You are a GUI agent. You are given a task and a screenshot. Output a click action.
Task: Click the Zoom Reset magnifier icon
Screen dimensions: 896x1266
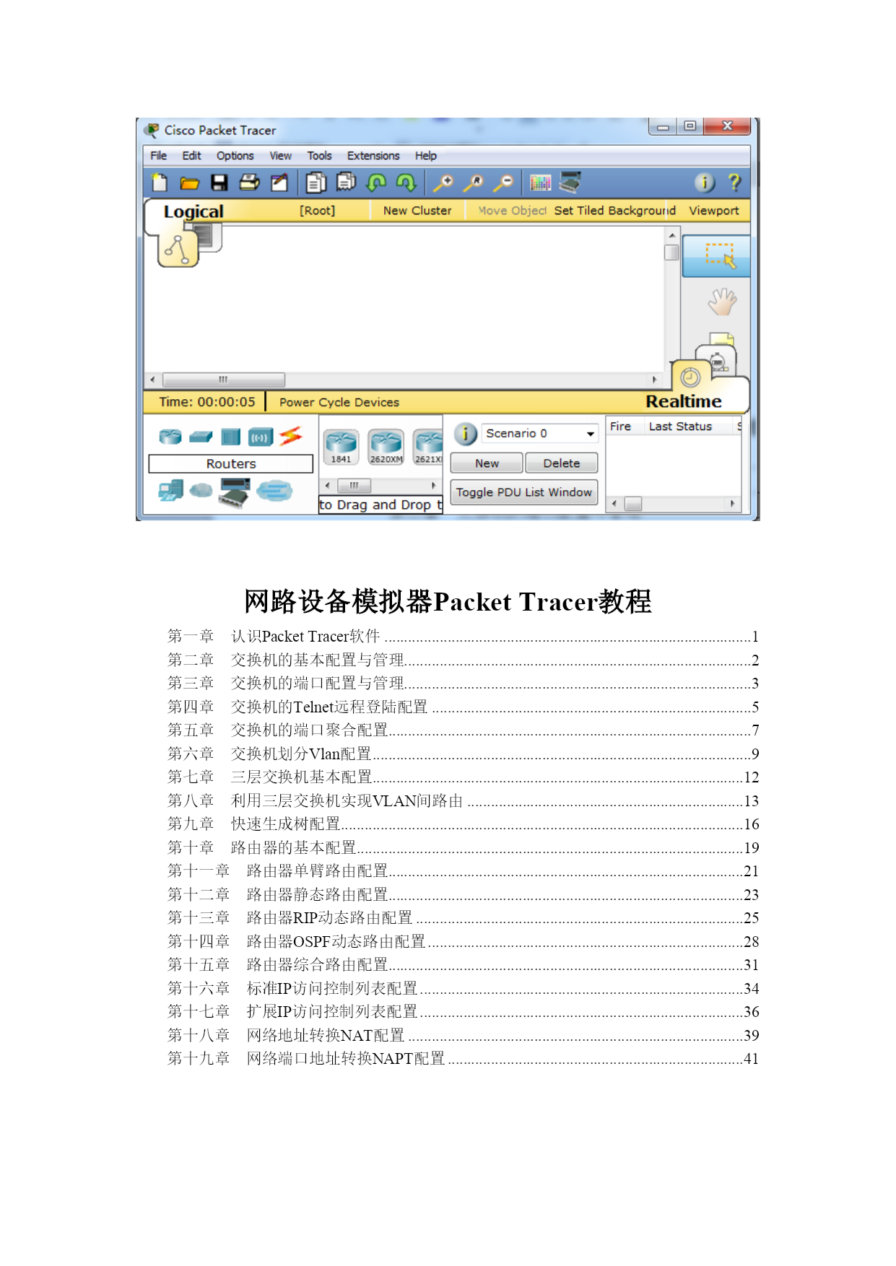click(x=473, y=183)
